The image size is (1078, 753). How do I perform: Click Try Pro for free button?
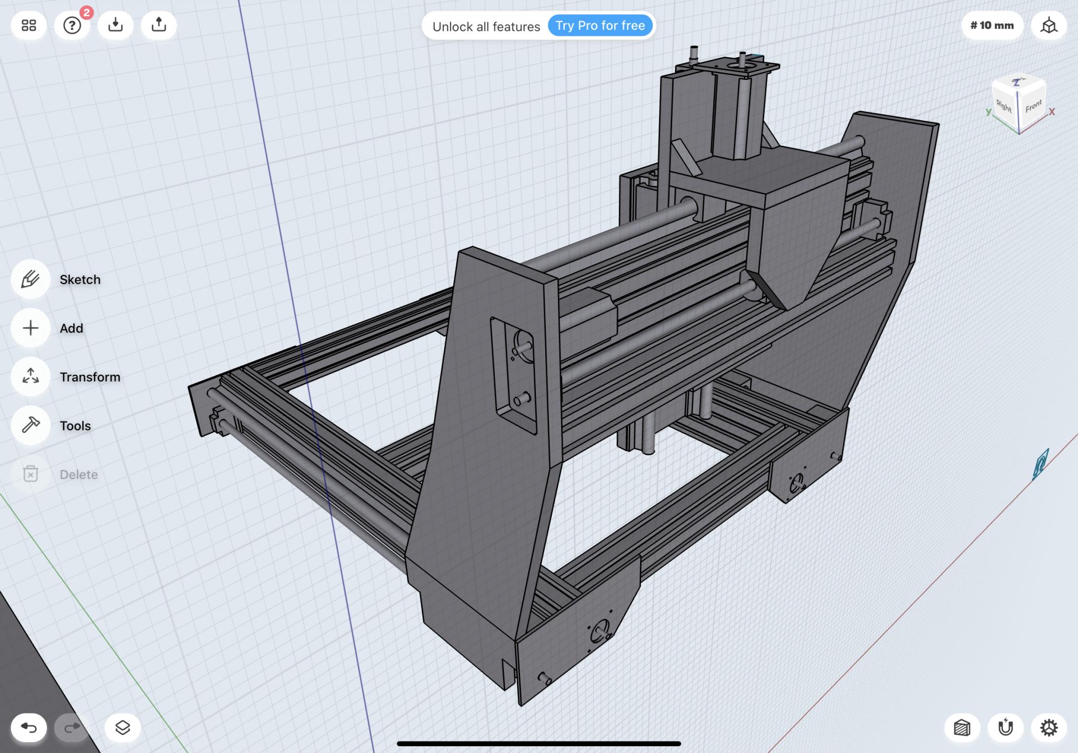pos(600,26)
